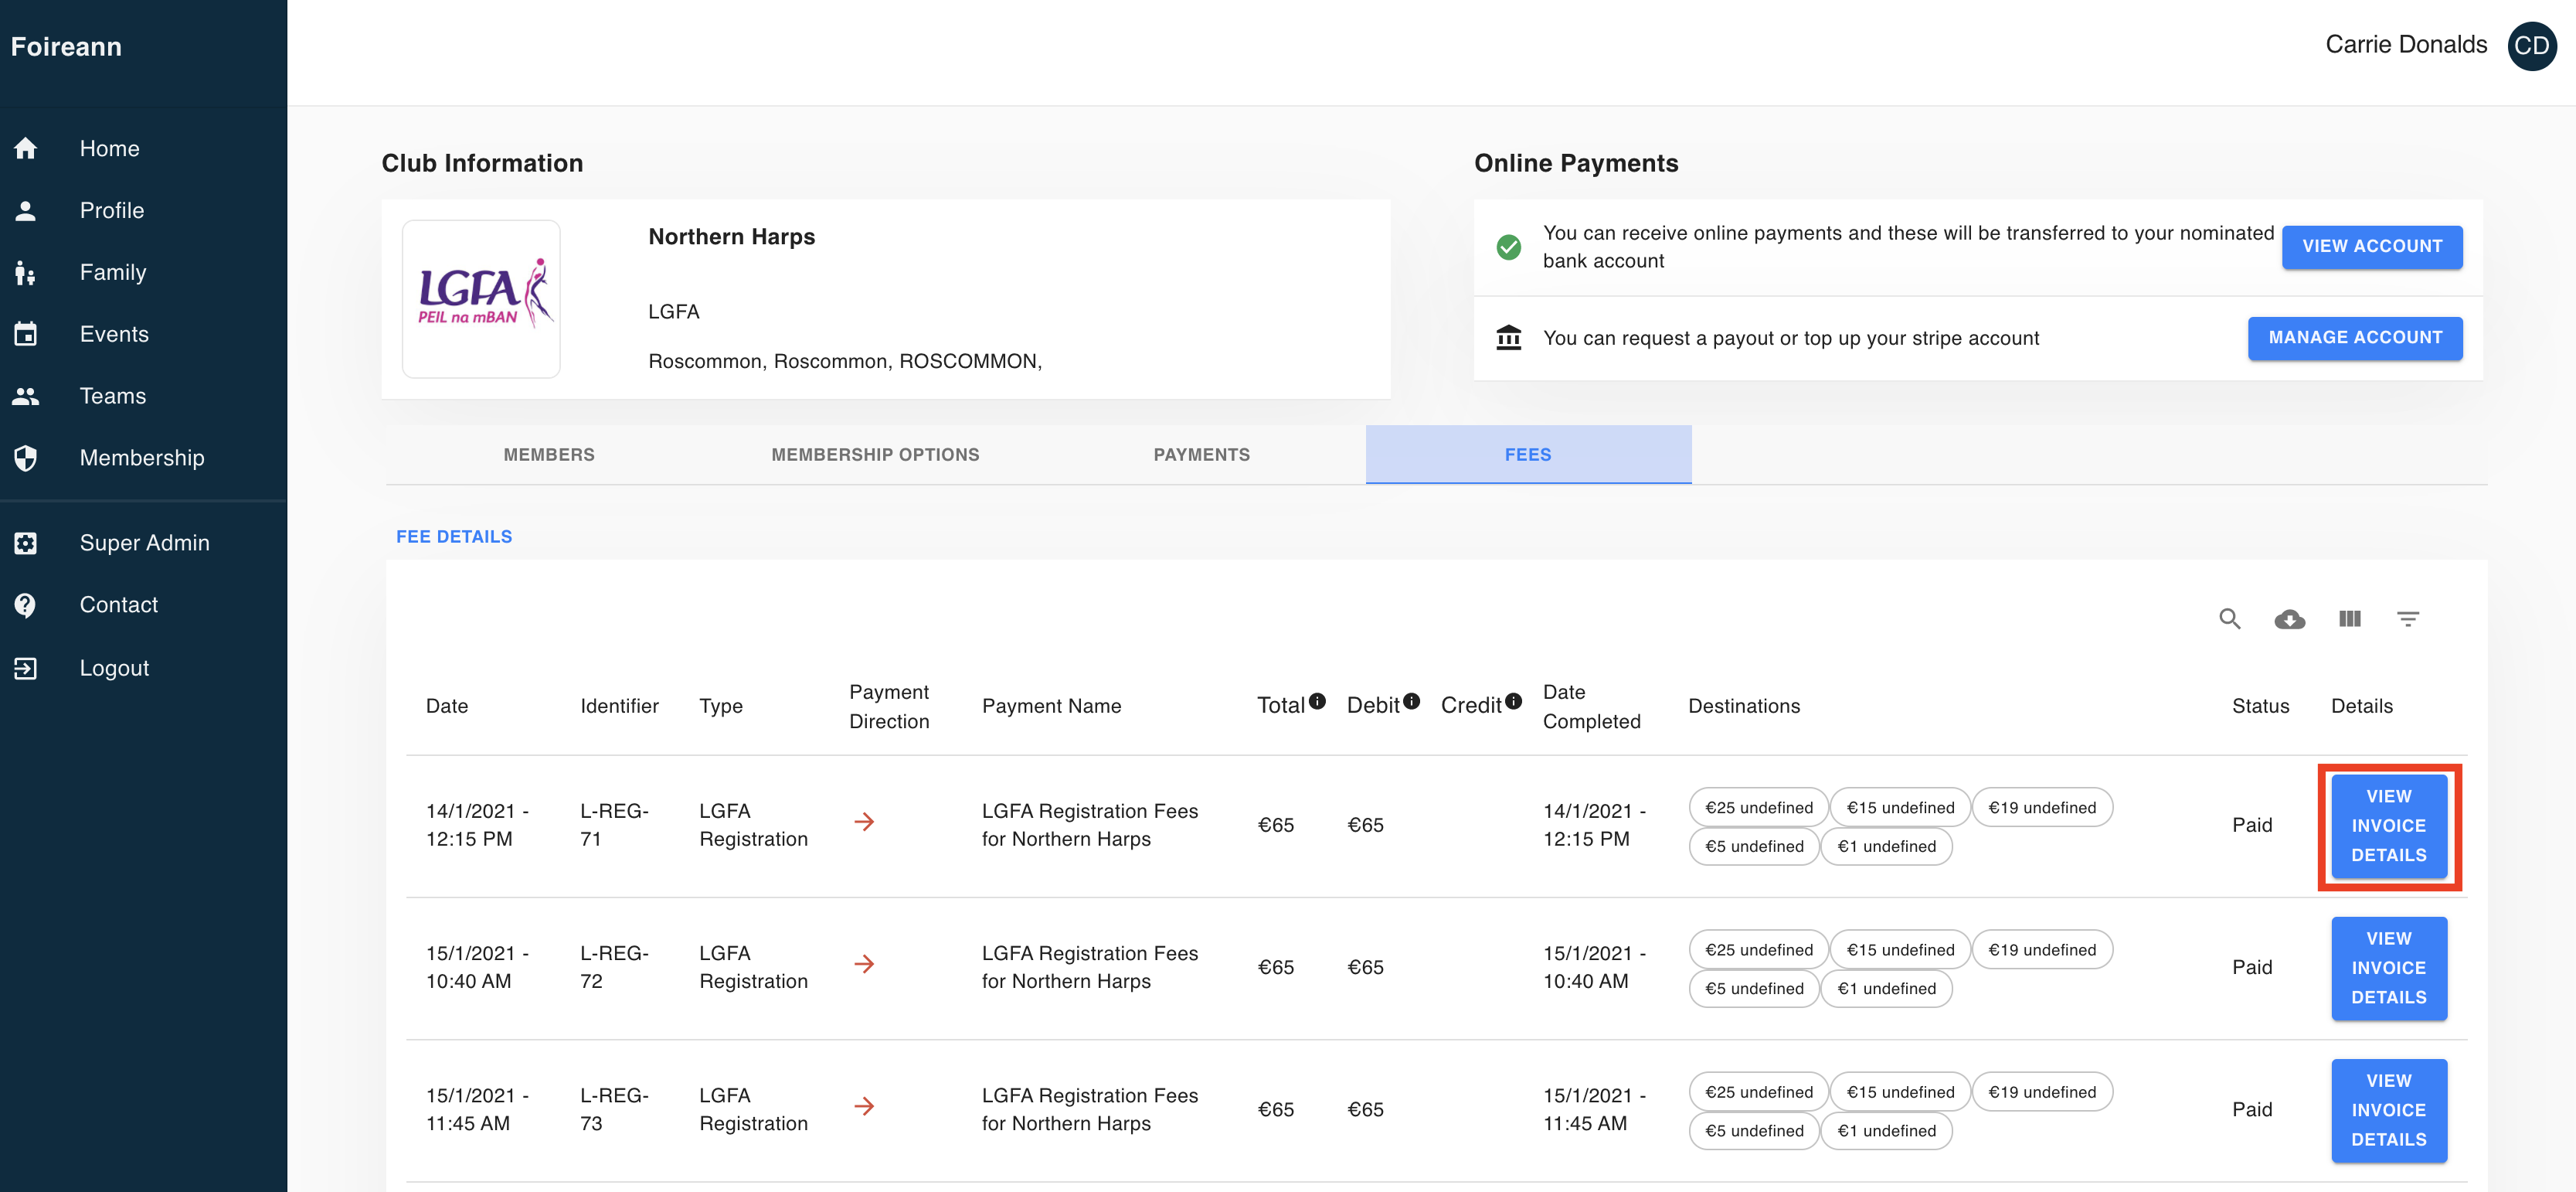This screenshot has width=2576, height=1192.
Task: Click the Membership shield icon
Action: 26,458
